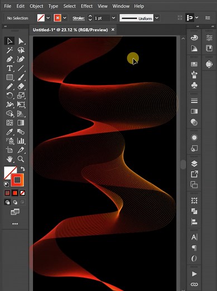
Task: Select the Slice tool
Action: (21, 150)
